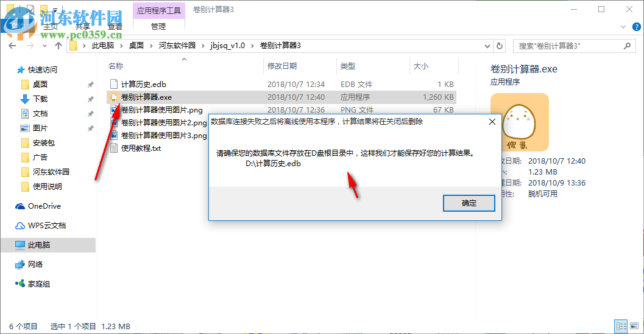Open the 管理 ribbon tab

coord(158,27)
